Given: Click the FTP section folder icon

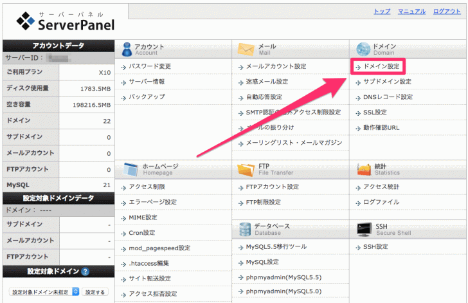Looking at the screenshot, I should 246,169.
